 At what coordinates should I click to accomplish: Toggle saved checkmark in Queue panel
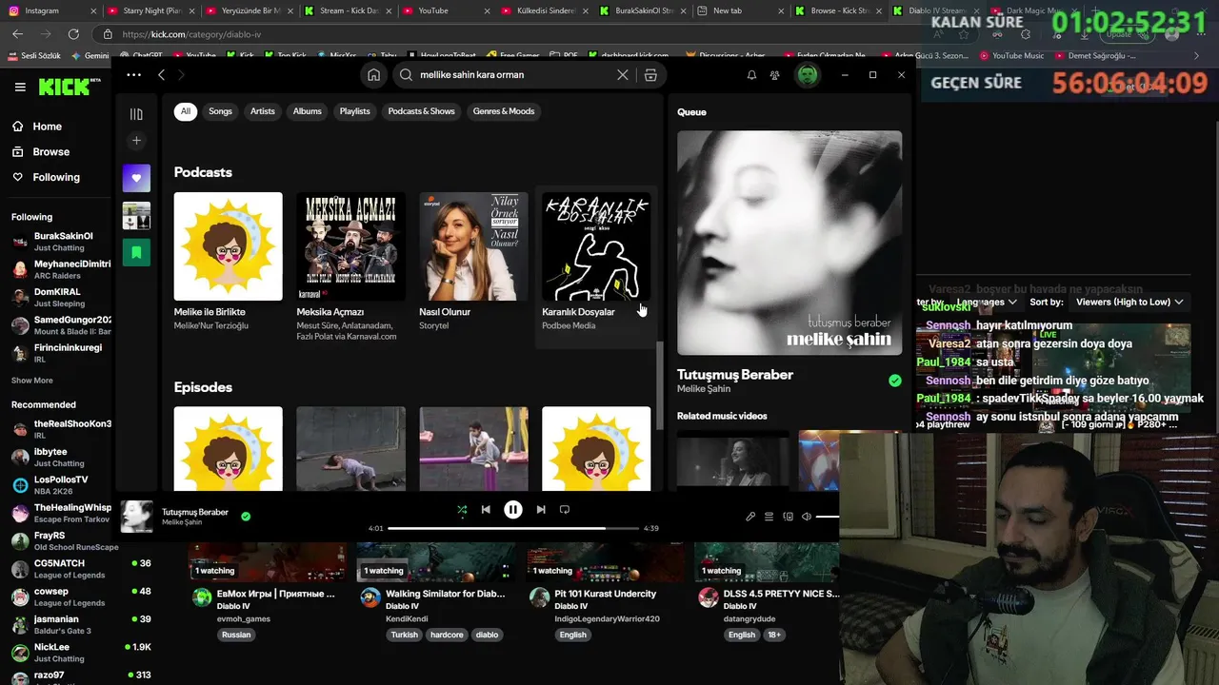(x=894, y=381)
